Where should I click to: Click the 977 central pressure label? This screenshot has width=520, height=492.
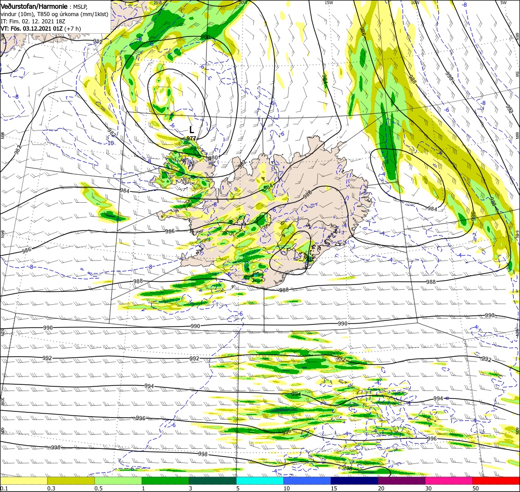[x=191, y=138]
